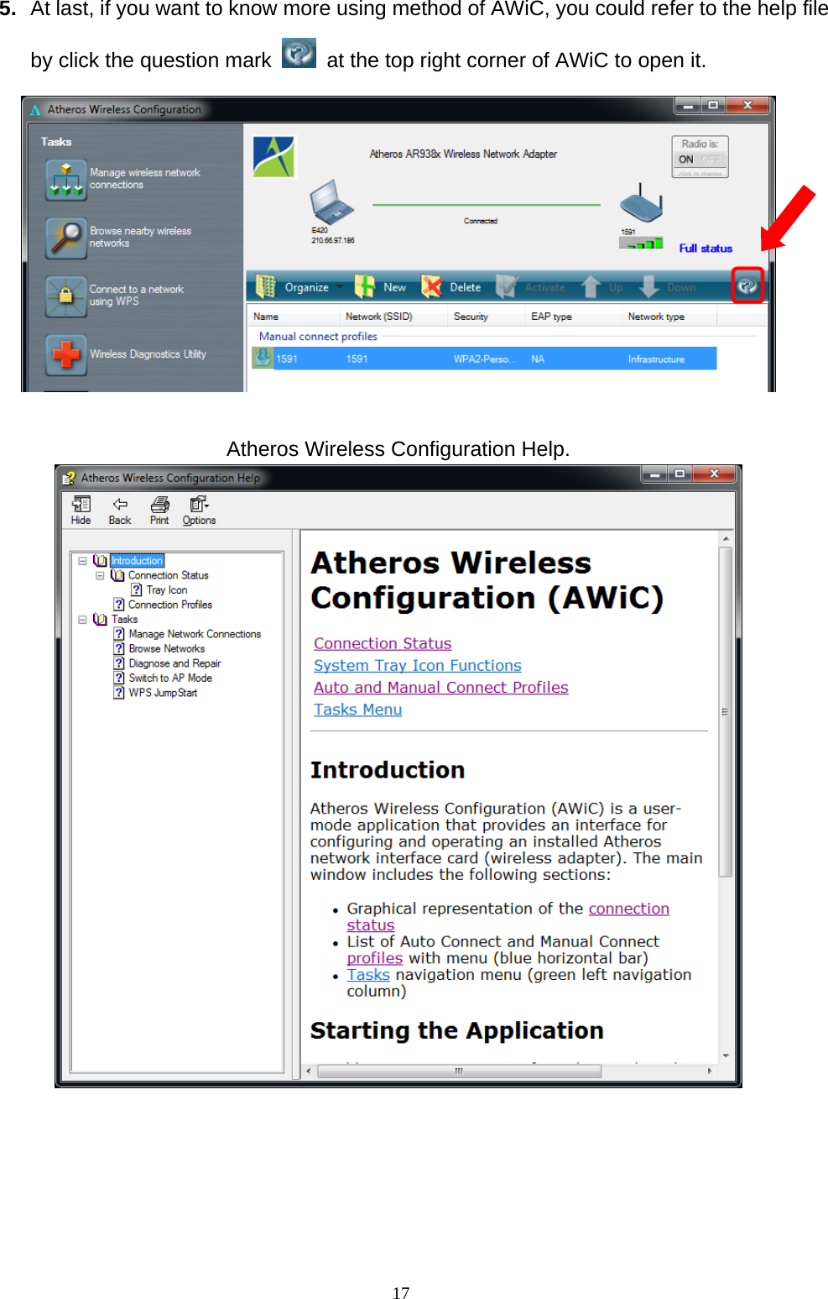828x1299 pixels.
Task: Close the Atheros Wireless Configuration Help window
Action: coord(714,474)
